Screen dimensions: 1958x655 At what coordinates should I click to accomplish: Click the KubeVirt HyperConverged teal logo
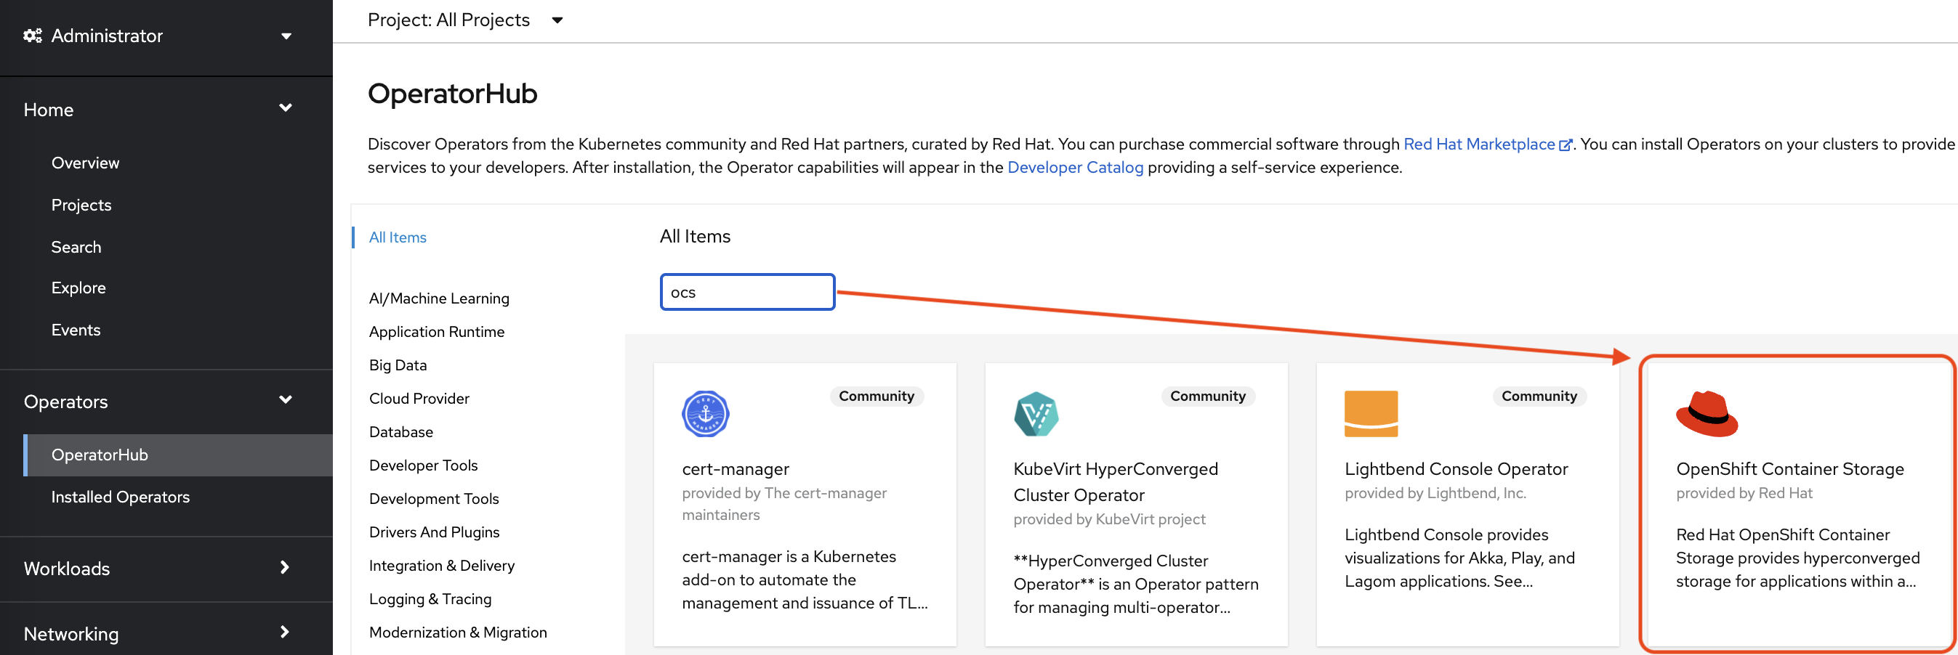(1036, 414)
